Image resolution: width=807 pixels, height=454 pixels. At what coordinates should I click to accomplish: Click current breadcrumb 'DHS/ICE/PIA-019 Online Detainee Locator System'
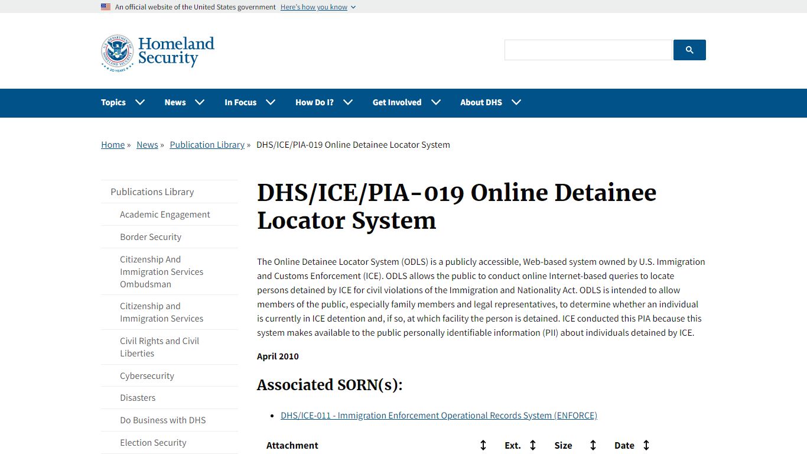coord(353,145)
